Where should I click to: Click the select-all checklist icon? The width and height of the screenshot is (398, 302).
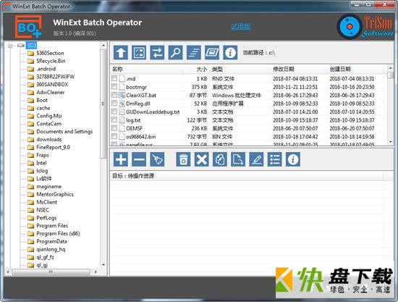(x=139, y=53)
